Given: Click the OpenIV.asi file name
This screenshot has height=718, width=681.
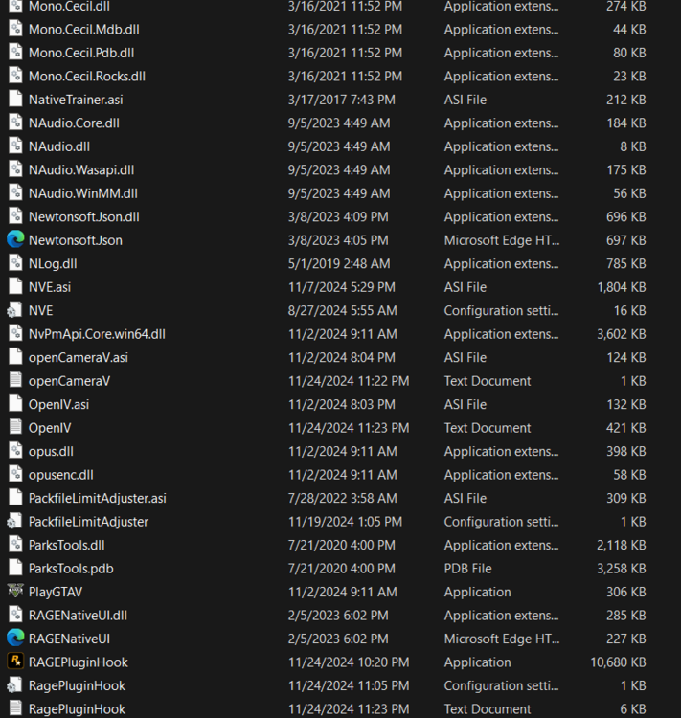Looking at the screenshot, I should tap(58, 404).
